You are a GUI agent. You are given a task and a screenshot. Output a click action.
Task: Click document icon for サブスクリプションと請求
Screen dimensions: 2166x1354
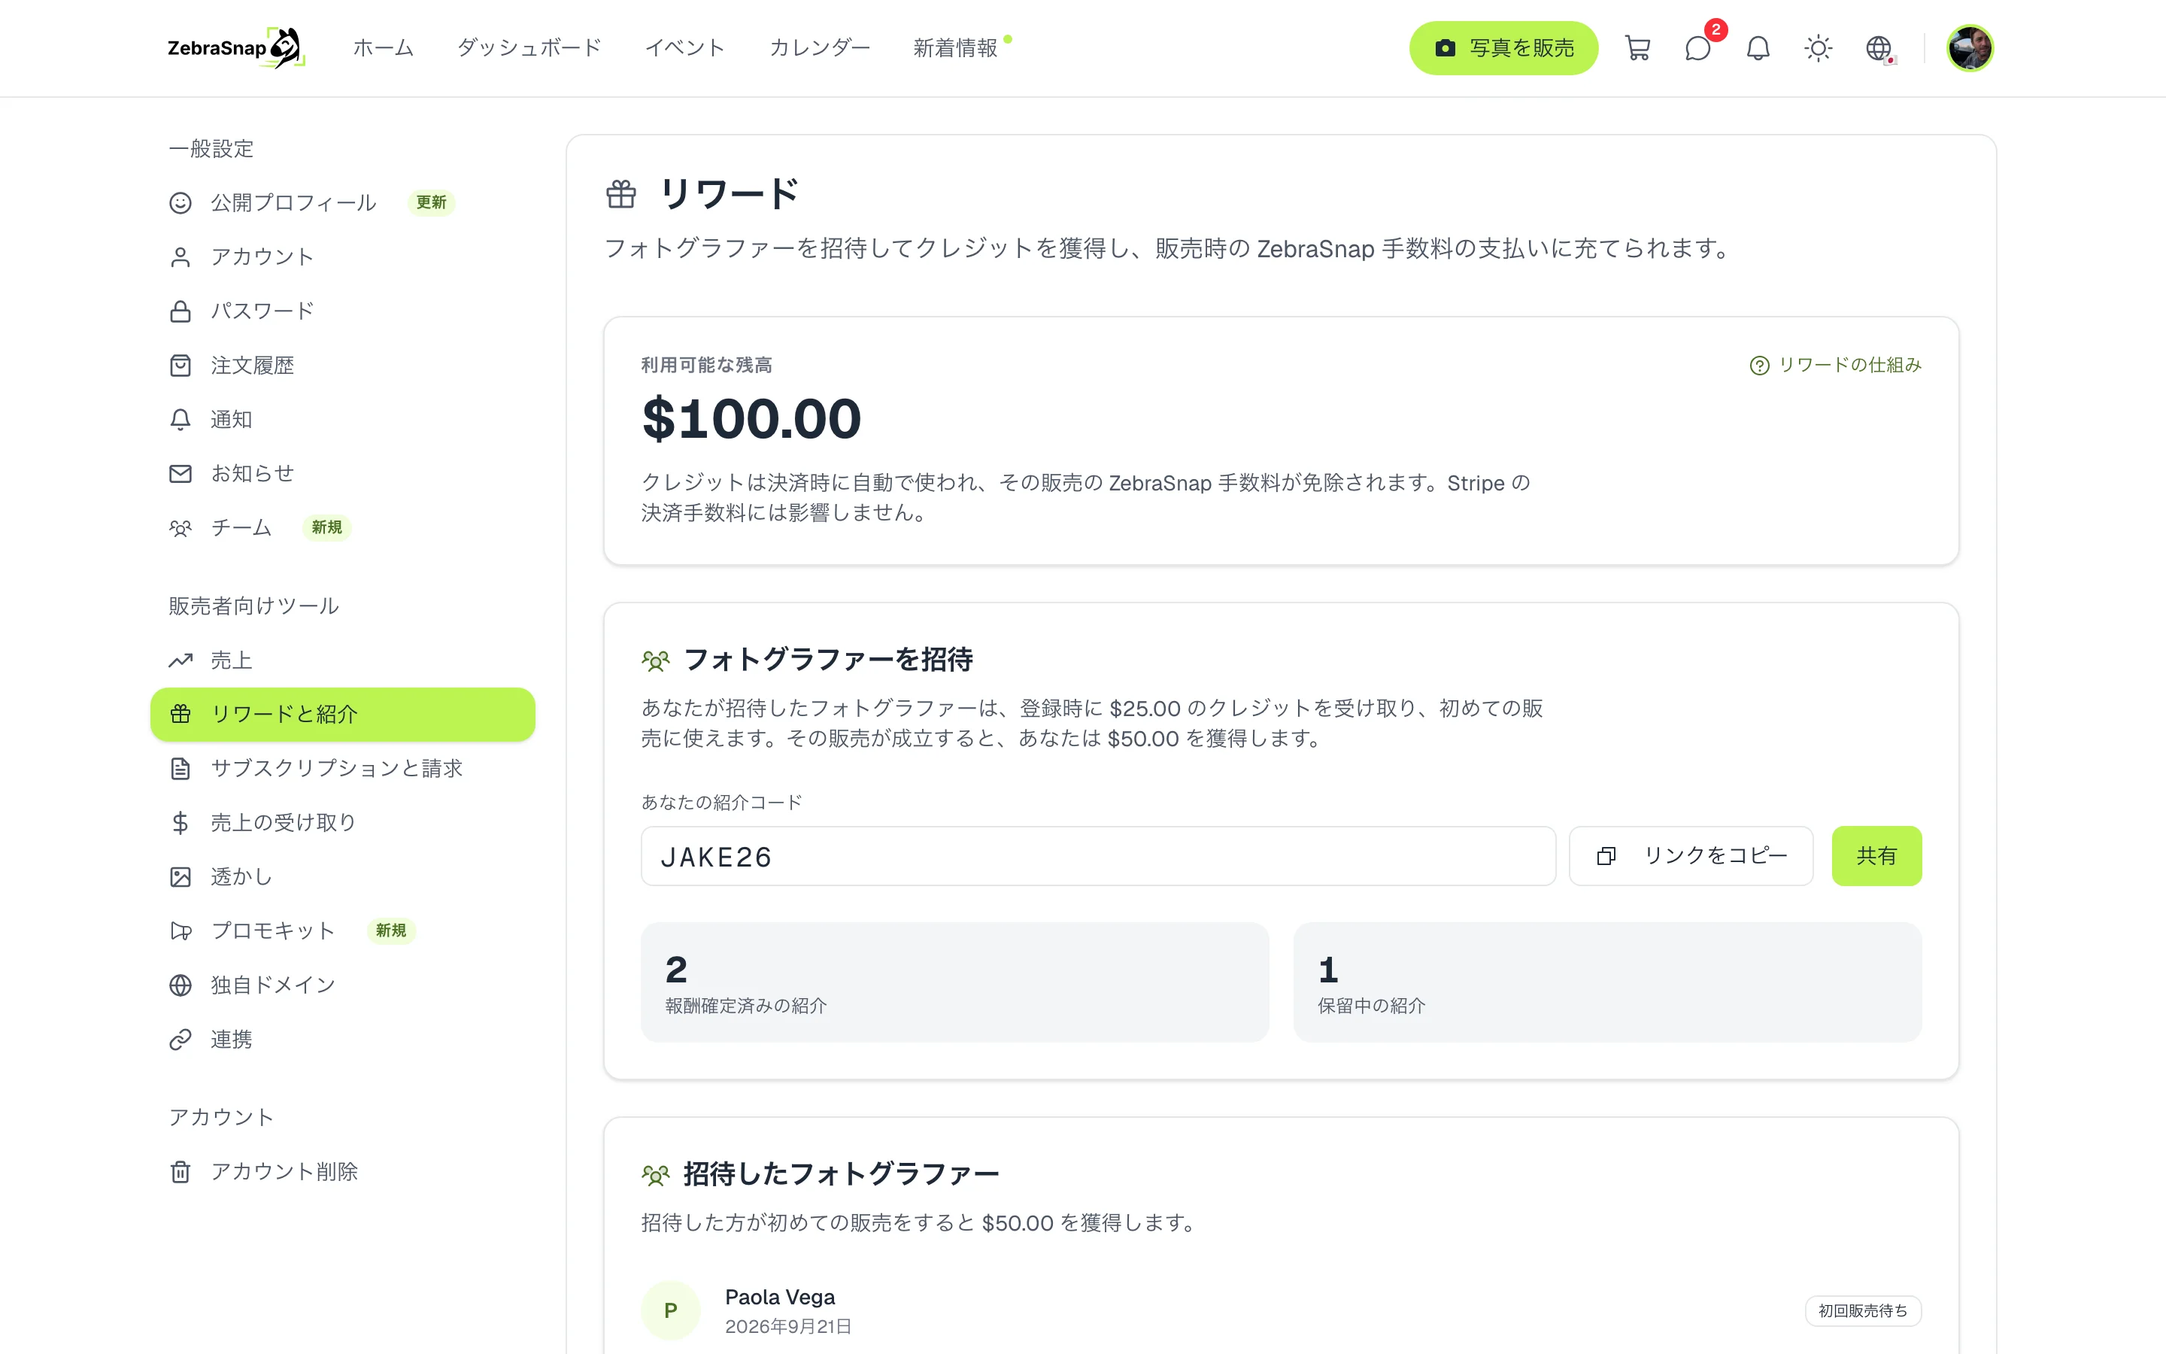coord(180,770)
